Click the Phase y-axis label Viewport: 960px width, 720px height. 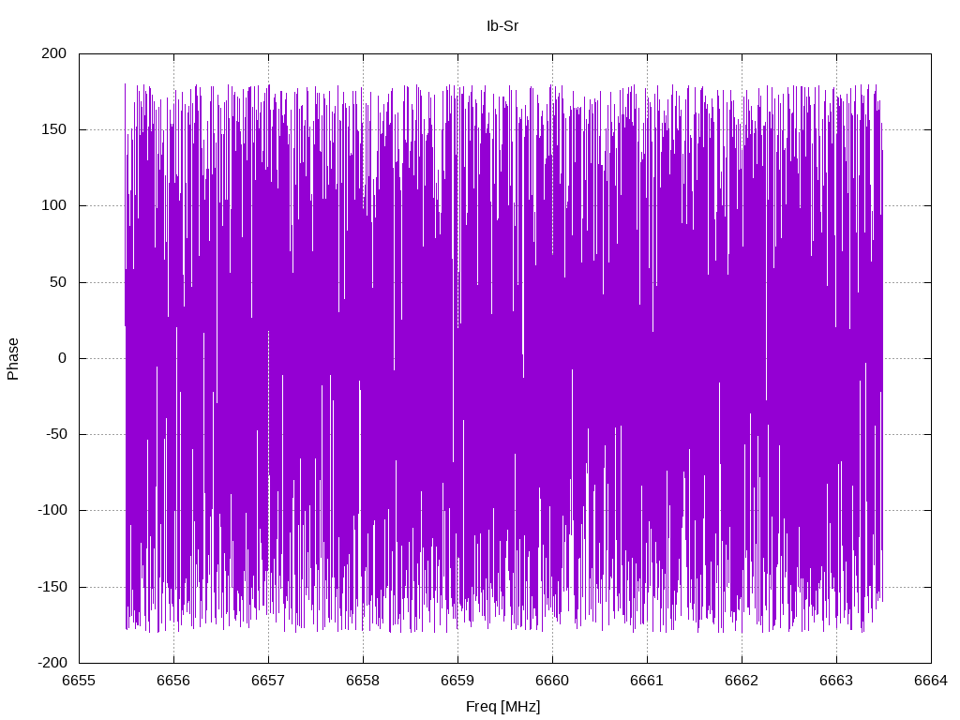pyautogui.click(x=13, y=359)
